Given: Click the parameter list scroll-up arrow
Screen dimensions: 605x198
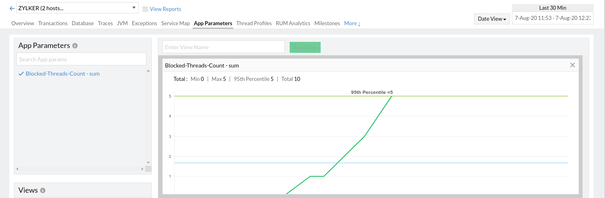Looking at the screenshot, I should (148, 71).
